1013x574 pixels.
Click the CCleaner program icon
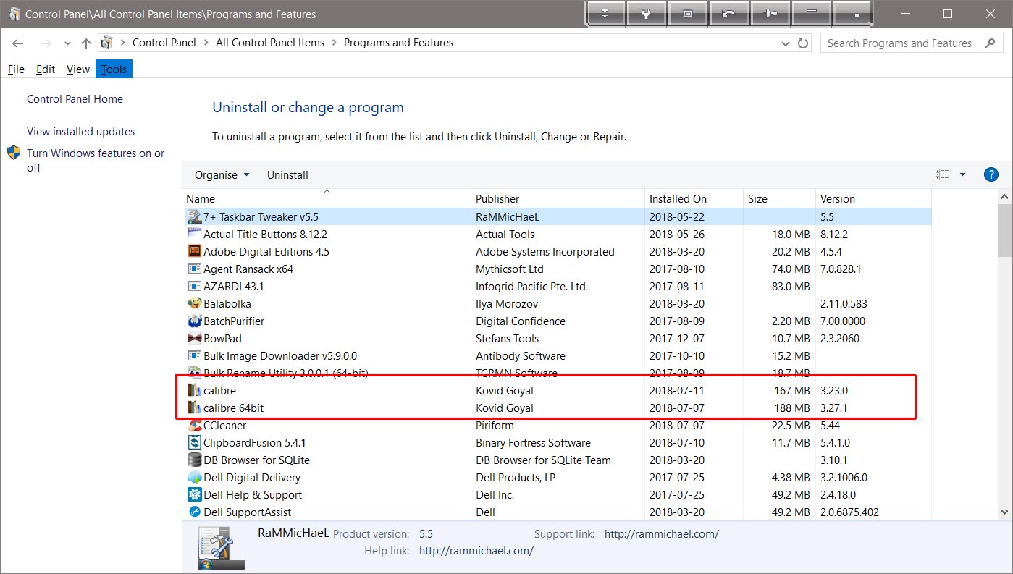click(x=194, y=425)
